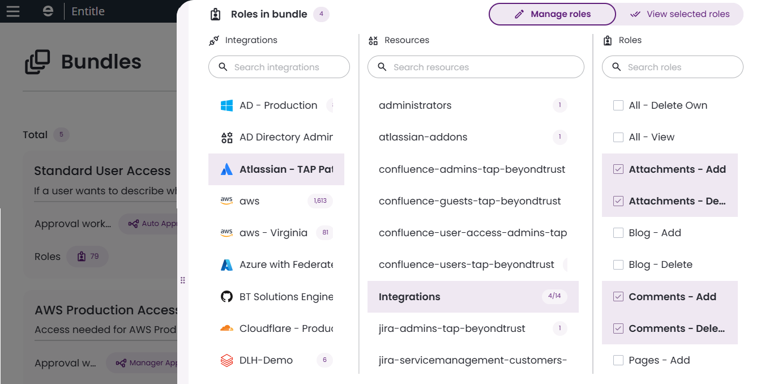Click the Roles 79 badge on Standard User Access

pyautogui.click(x=87, y=256)
